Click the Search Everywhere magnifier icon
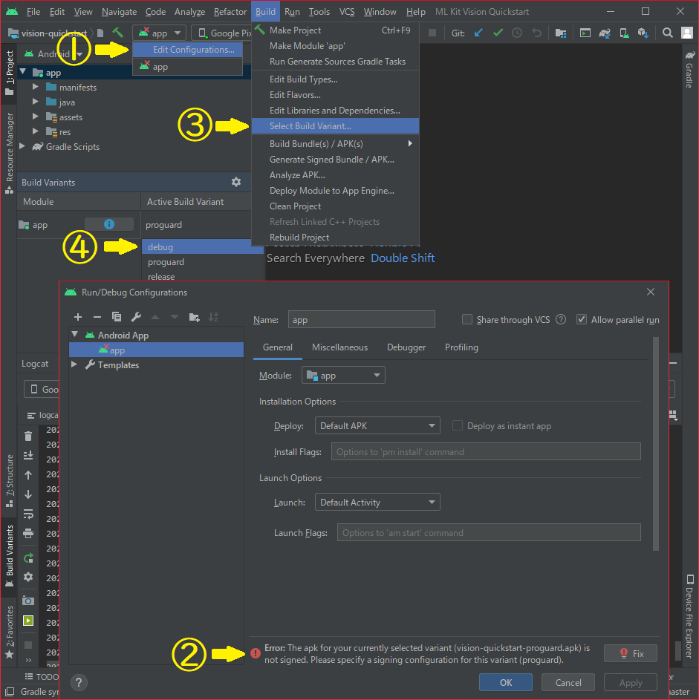This screenshot has width=699, height=700. (x=667, y=33)
